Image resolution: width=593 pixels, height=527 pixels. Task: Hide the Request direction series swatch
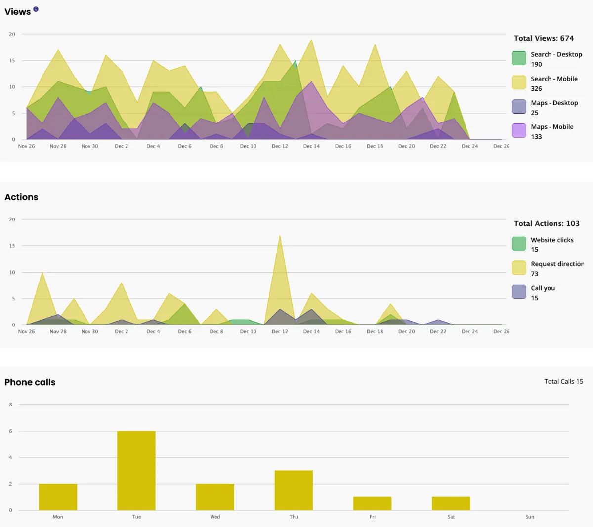click(x=519, y=268)
